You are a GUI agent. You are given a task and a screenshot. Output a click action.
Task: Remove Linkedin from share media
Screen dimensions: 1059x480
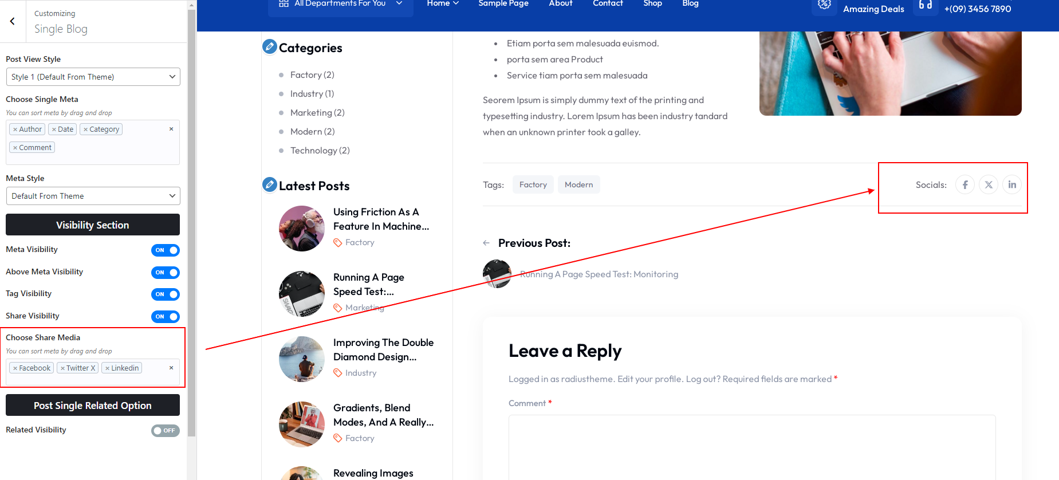[107, 368]
